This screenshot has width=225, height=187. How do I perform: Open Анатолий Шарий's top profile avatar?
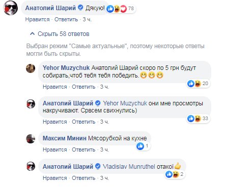pos(11,8)
